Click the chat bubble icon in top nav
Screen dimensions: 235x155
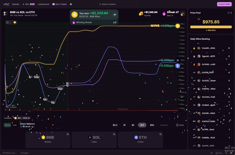point(71,4)
